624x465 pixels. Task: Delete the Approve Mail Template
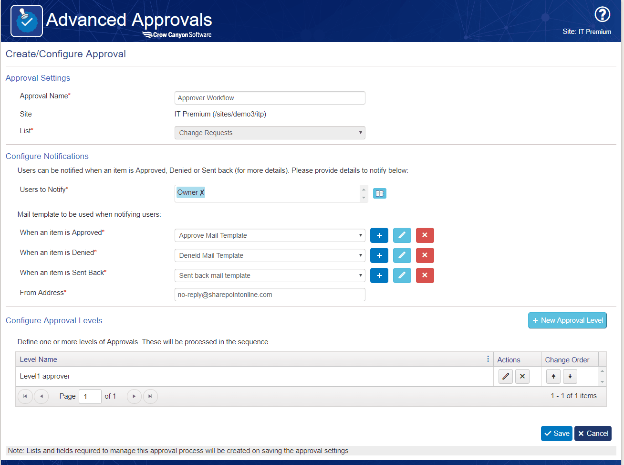[425, 235]
